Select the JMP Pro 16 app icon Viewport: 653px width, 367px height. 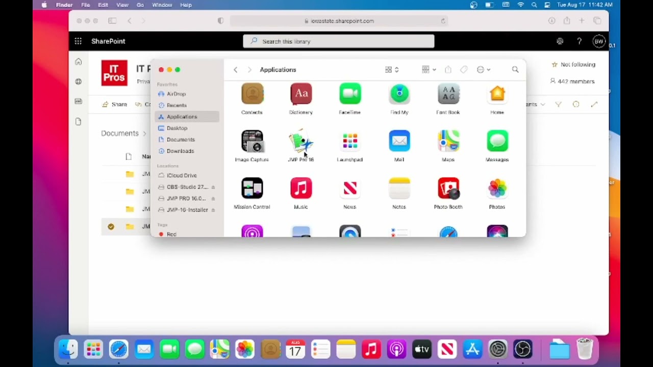pos(301,142)
